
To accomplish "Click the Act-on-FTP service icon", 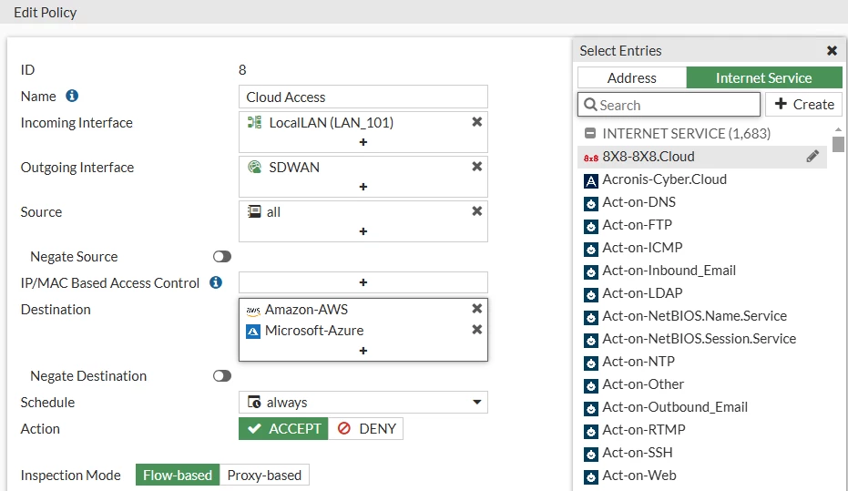I will click(591, 226).
